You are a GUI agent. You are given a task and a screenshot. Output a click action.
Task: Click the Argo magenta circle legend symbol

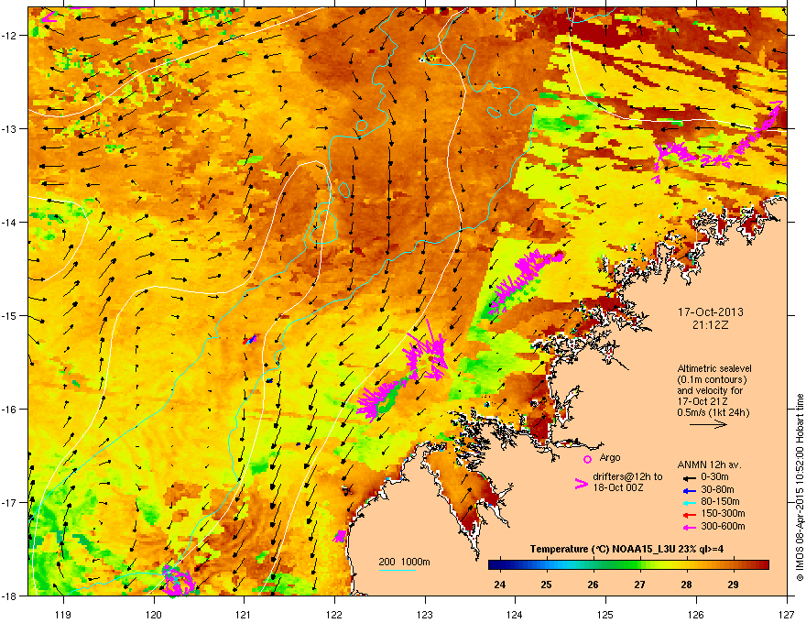[x=587, y=458]
